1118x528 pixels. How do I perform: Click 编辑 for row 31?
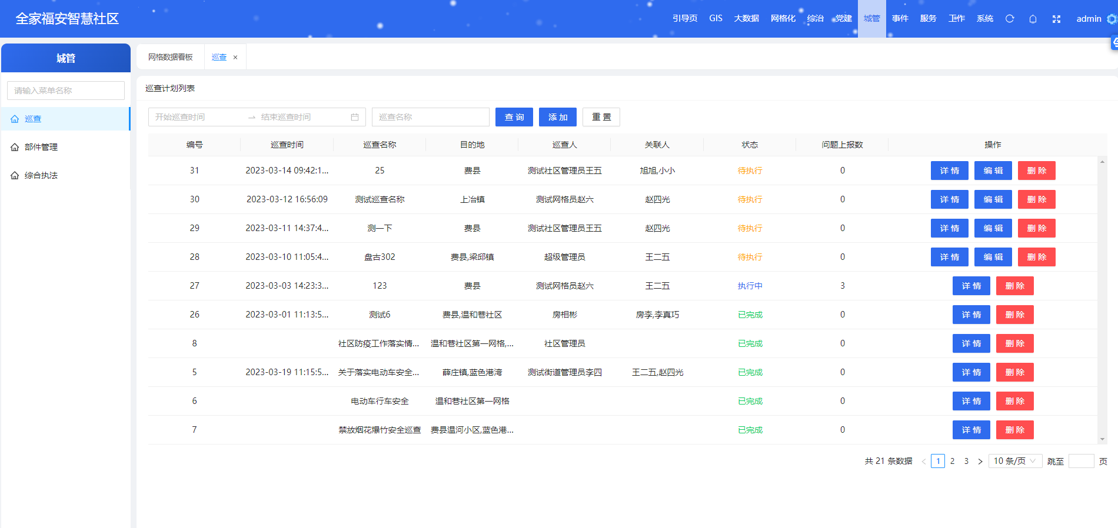[993, 171]
